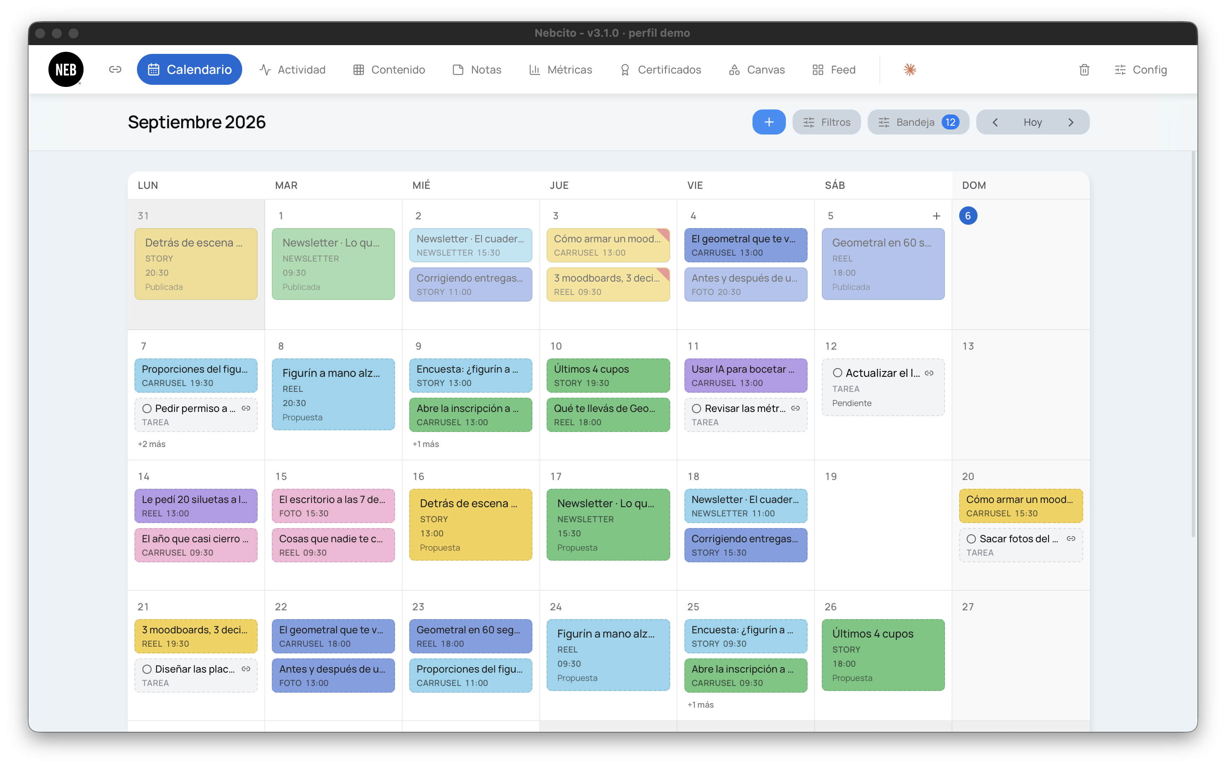Expand +1 más on day 9
1226x767 pixels.
pyautogui.click(x=426, y=444)
